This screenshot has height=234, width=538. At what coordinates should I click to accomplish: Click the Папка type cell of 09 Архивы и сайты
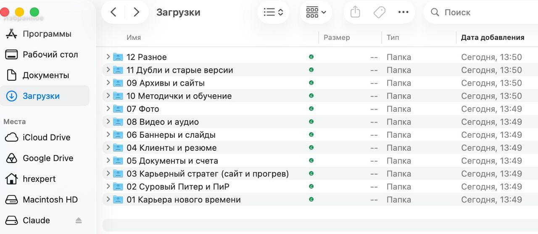(399, 83)
